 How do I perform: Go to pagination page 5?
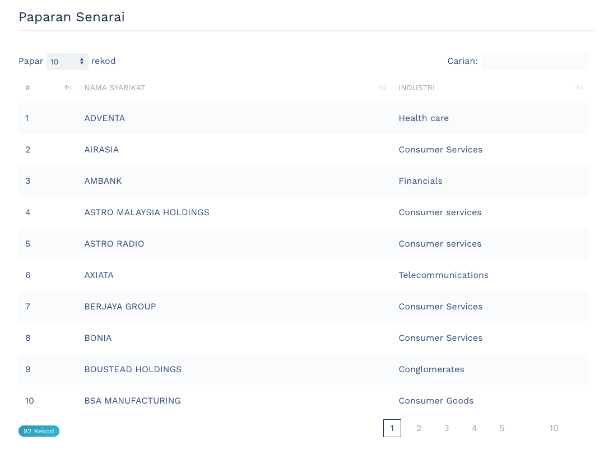502,428
